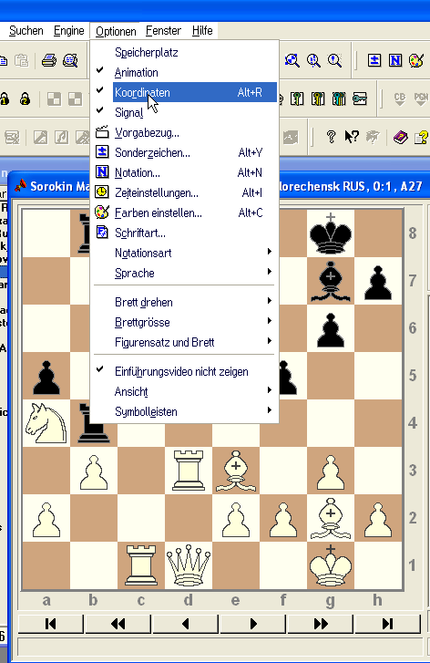Click the print icon in the toolbar

(x=49, y=60)
